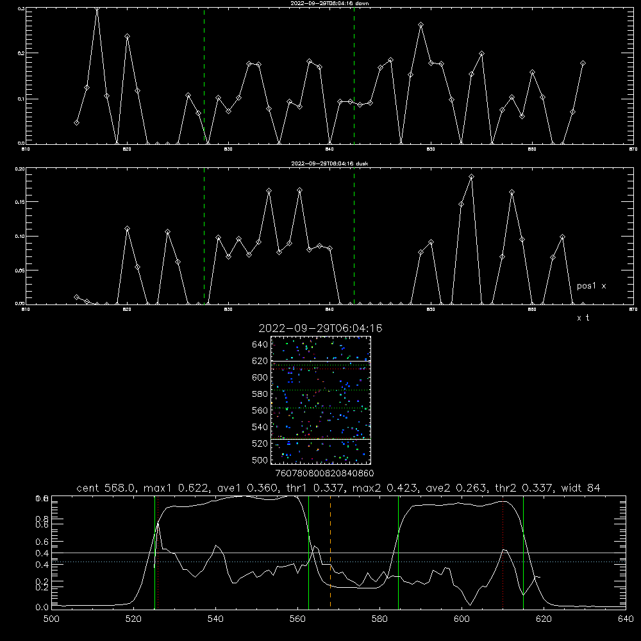This screenshot has height=641, width=641.
Task: Click 840 on the dusk plot x-axis
Action: point(329,310)
